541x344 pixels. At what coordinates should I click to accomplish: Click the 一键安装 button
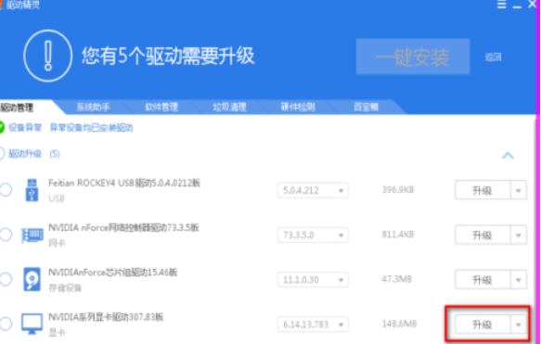[413, 57]
